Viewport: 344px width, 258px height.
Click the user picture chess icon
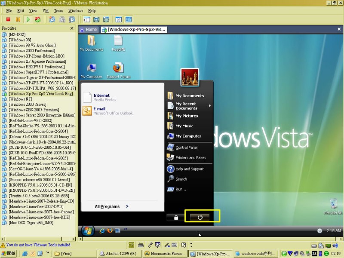pos(190,77)
